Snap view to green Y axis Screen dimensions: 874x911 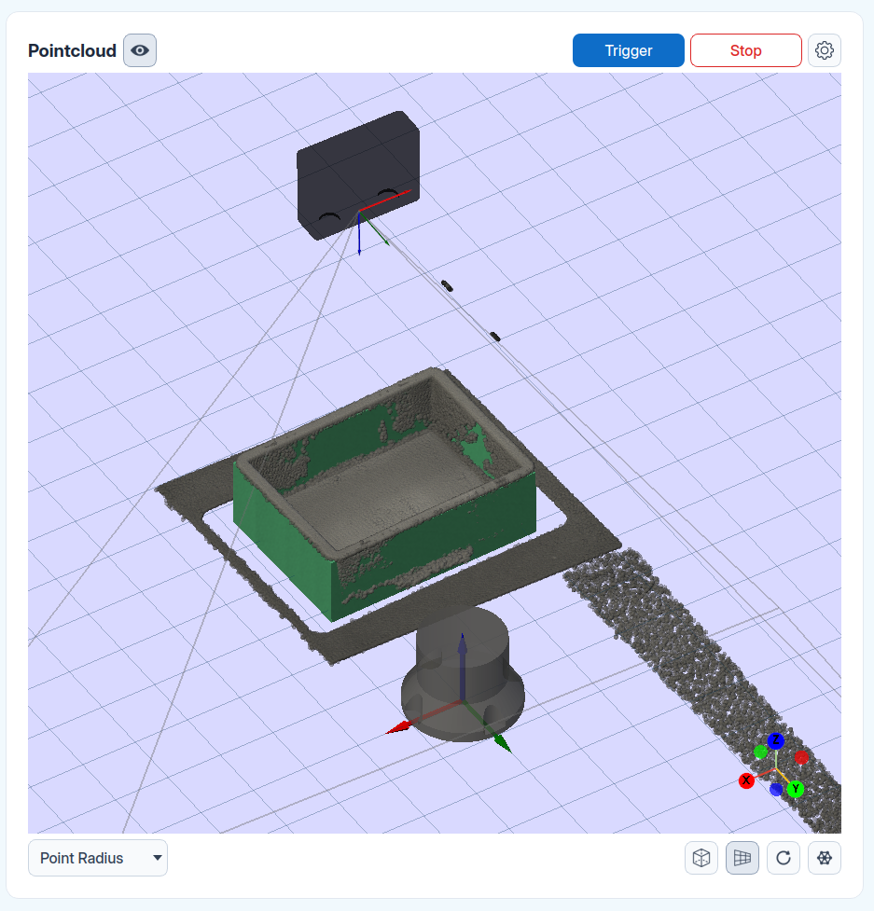[x=796, y=789]
